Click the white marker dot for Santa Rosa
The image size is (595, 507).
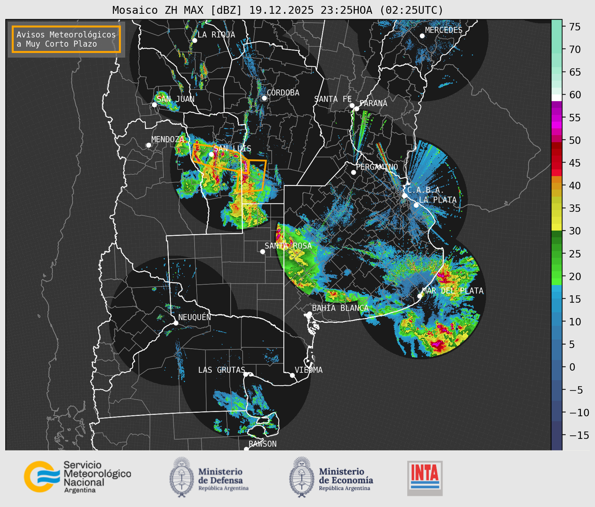(262, 251)
